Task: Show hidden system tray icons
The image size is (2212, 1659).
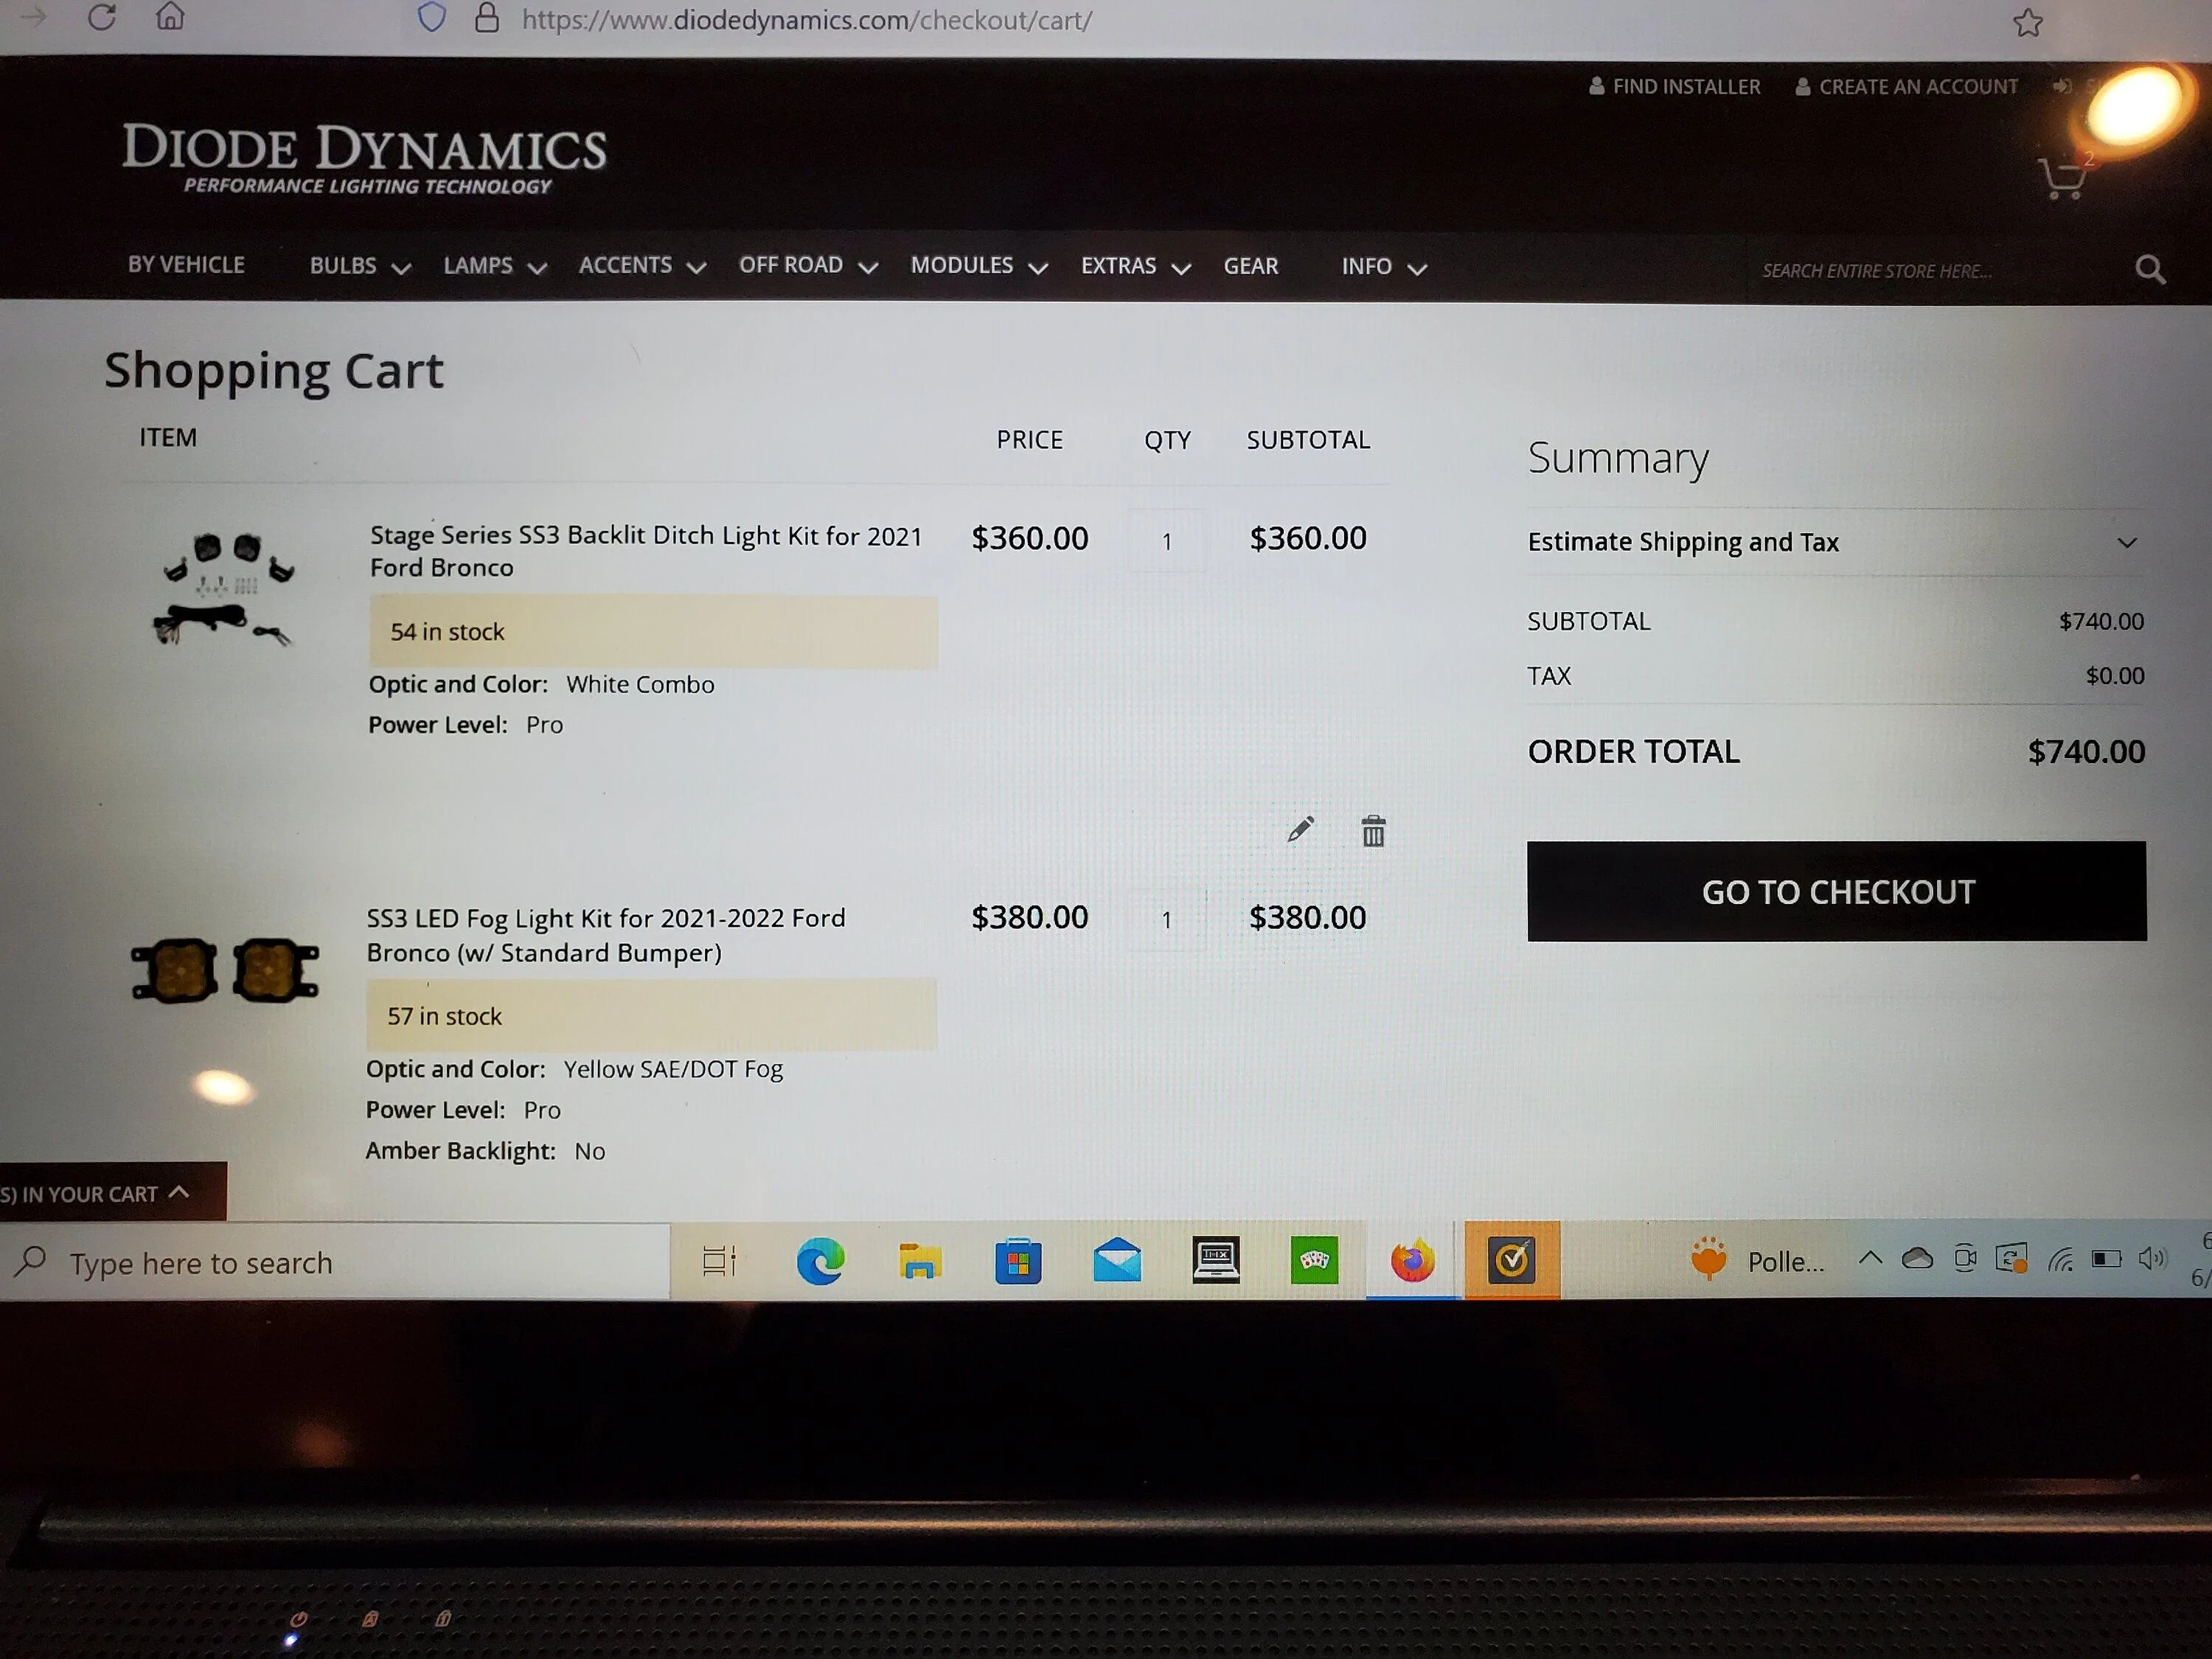Action: 1869,1258
